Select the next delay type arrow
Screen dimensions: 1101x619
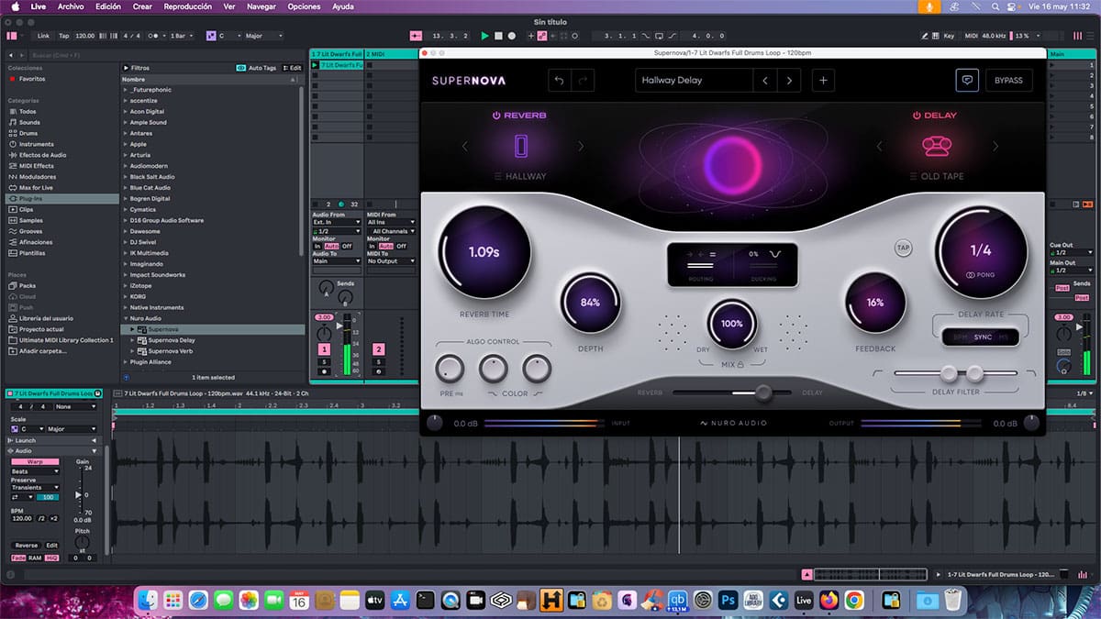pos(995,147)
